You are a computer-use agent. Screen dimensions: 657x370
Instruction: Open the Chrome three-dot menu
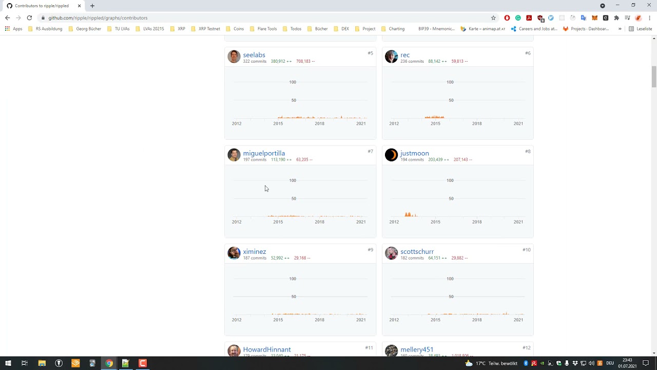pos(650,17)
